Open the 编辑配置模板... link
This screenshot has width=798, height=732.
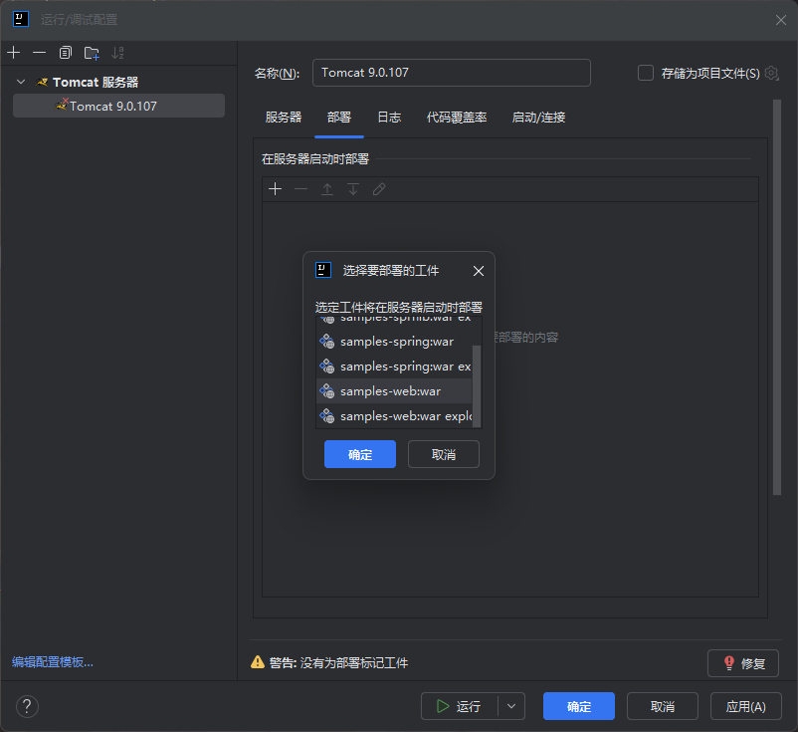point(53,661)
